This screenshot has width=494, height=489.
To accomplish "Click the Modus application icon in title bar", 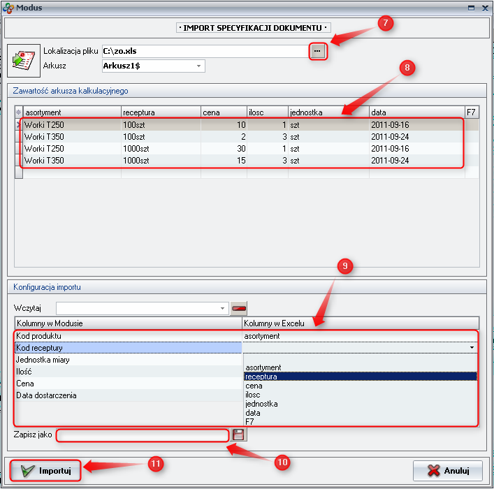I will tap(8, 8).
